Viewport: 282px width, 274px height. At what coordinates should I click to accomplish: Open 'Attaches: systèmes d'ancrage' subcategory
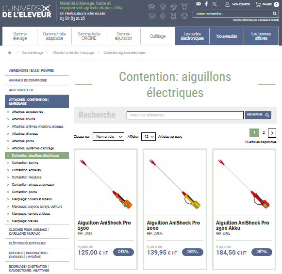pyautogui.click(x=33, y=148)
